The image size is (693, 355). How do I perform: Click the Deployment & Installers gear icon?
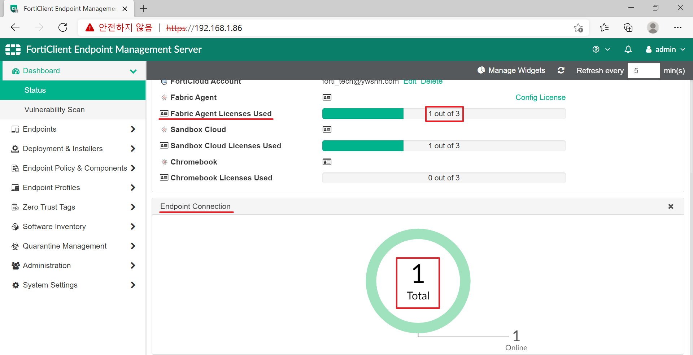click(x=15, y=149)
